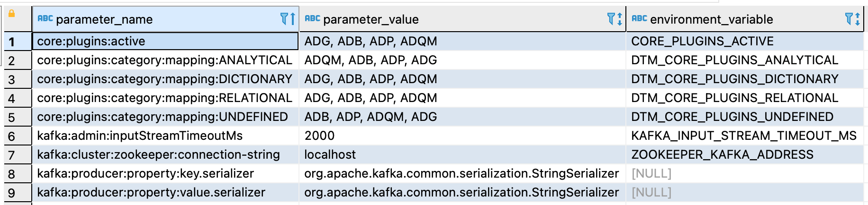Image resolution: width=868 pixels, height=205 pixels.
Task: Select row number 1
Action: pyautogui.click(x=12, y=42)
